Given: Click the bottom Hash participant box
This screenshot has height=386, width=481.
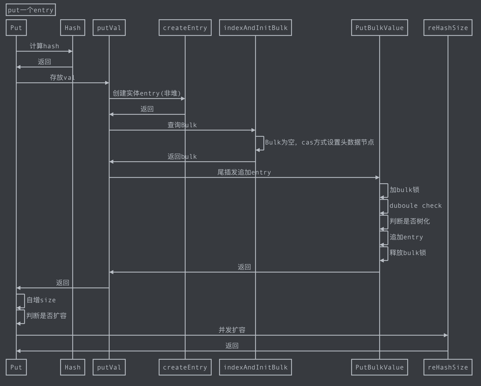Looking at the screenshot, I should (x=72, y=367).
